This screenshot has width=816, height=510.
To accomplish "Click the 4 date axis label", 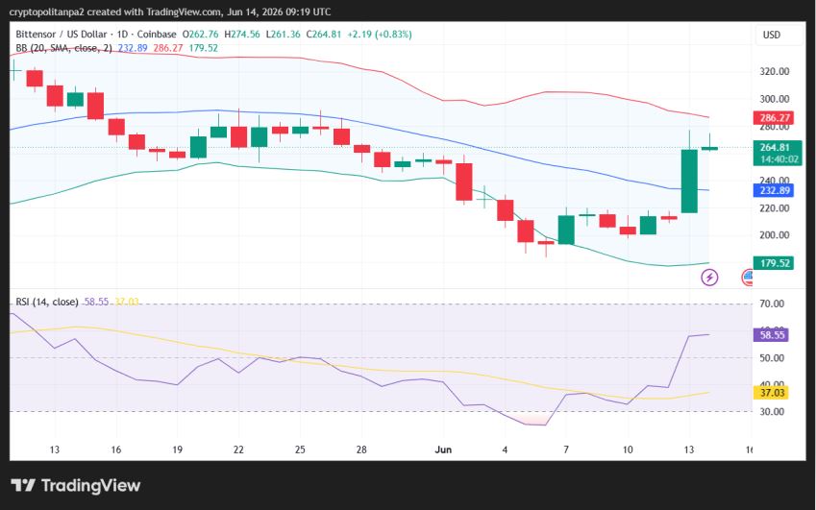I will (505, 449).
